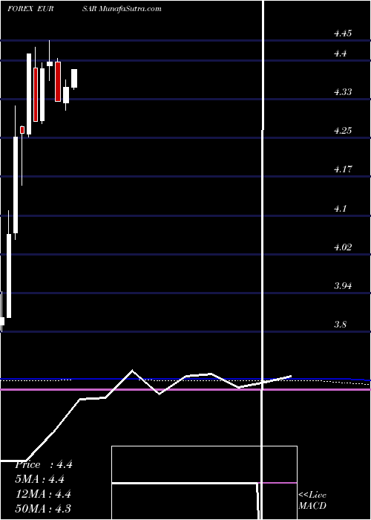Click the '<<Live MACD' label
The width and height of the screenshot is (371, 520).
pyautogui.click(x=312, y=500)
